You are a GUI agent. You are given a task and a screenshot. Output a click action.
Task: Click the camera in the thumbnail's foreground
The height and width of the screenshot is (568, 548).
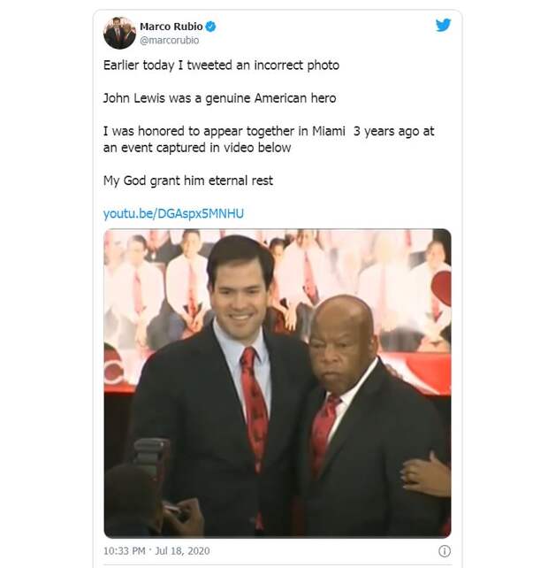[x=151, y=456]
